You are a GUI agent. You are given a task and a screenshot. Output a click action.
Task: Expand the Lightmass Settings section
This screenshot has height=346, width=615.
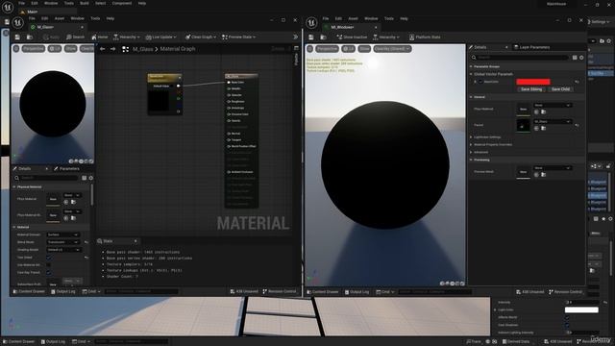pyautogui.click(x=472, y=136)
